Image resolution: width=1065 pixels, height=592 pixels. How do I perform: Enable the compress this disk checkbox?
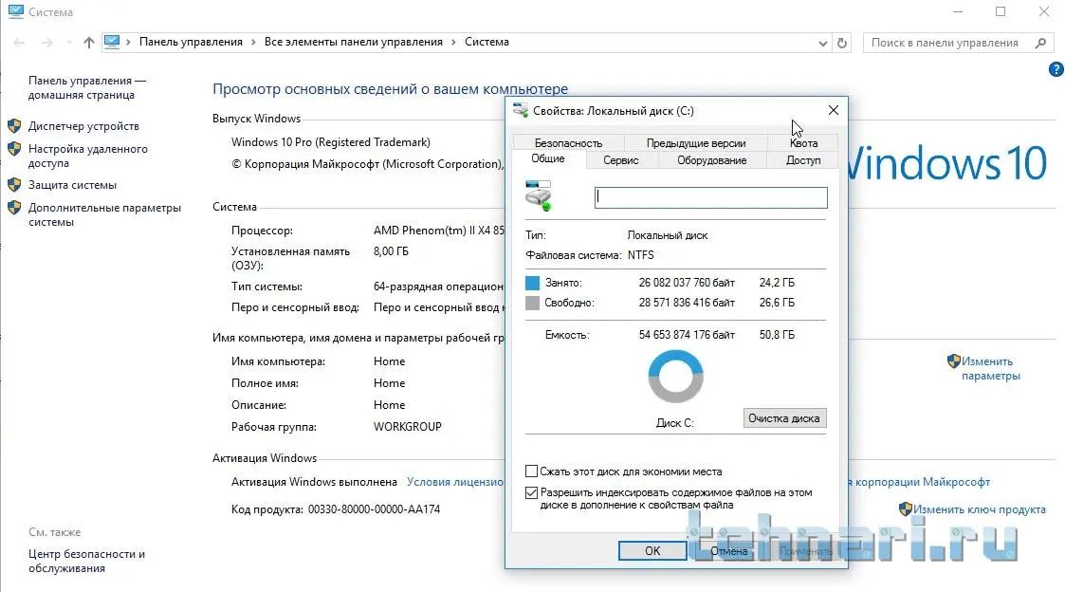[x=531, y=472]
